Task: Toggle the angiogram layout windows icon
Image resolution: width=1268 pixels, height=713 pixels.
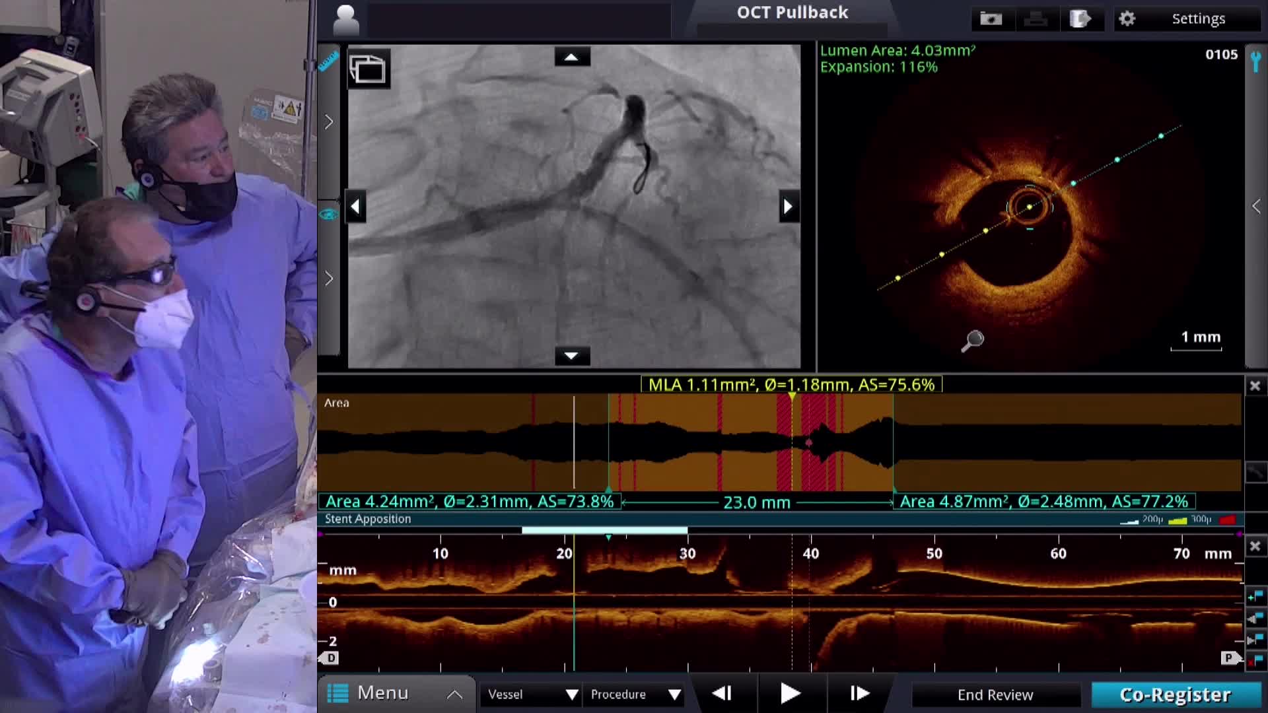Action: (x=367, y=69)
